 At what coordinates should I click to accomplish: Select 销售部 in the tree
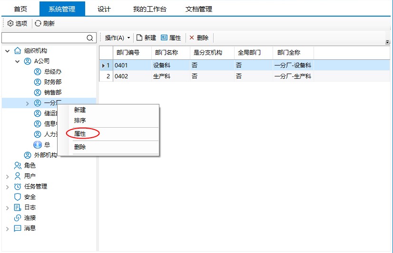[x=53, y=93]
